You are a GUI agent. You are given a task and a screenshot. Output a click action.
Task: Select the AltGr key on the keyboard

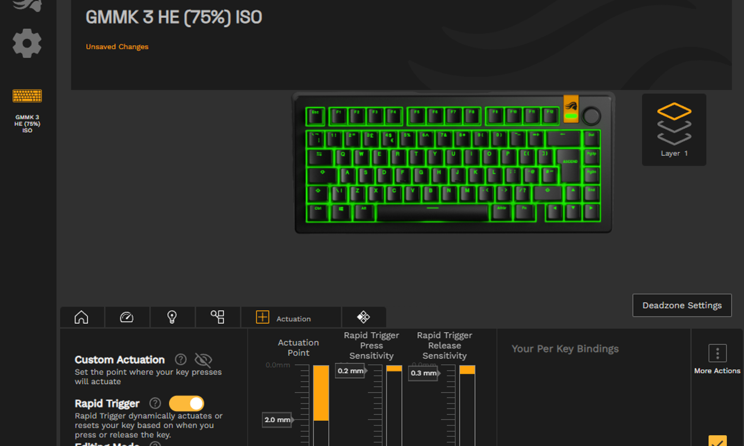501,212
